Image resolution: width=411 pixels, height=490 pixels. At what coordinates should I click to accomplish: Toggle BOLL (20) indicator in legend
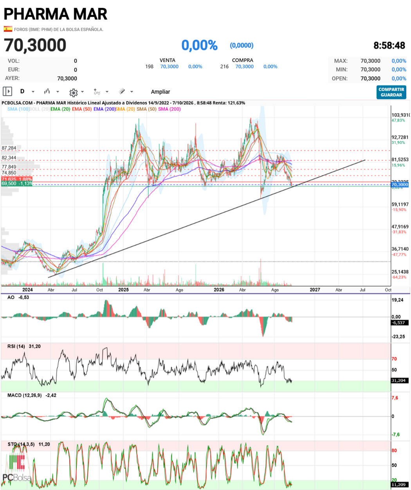pyautogui.click(x=40, y=109)
